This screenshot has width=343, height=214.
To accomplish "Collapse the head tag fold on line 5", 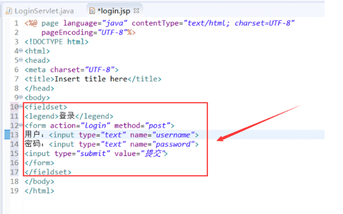I will point(21,60).
